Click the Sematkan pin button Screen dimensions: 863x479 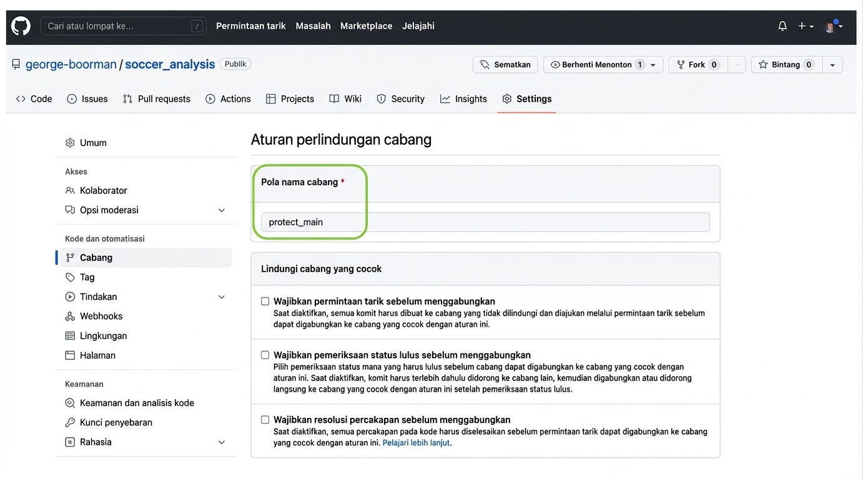click(505, 65)
